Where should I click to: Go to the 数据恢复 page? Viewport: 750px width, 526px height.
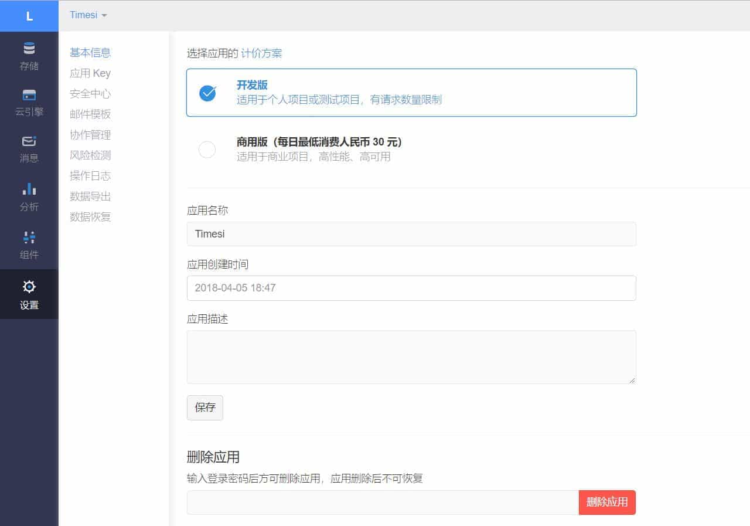pyautogui.click(x=90, y=217)
